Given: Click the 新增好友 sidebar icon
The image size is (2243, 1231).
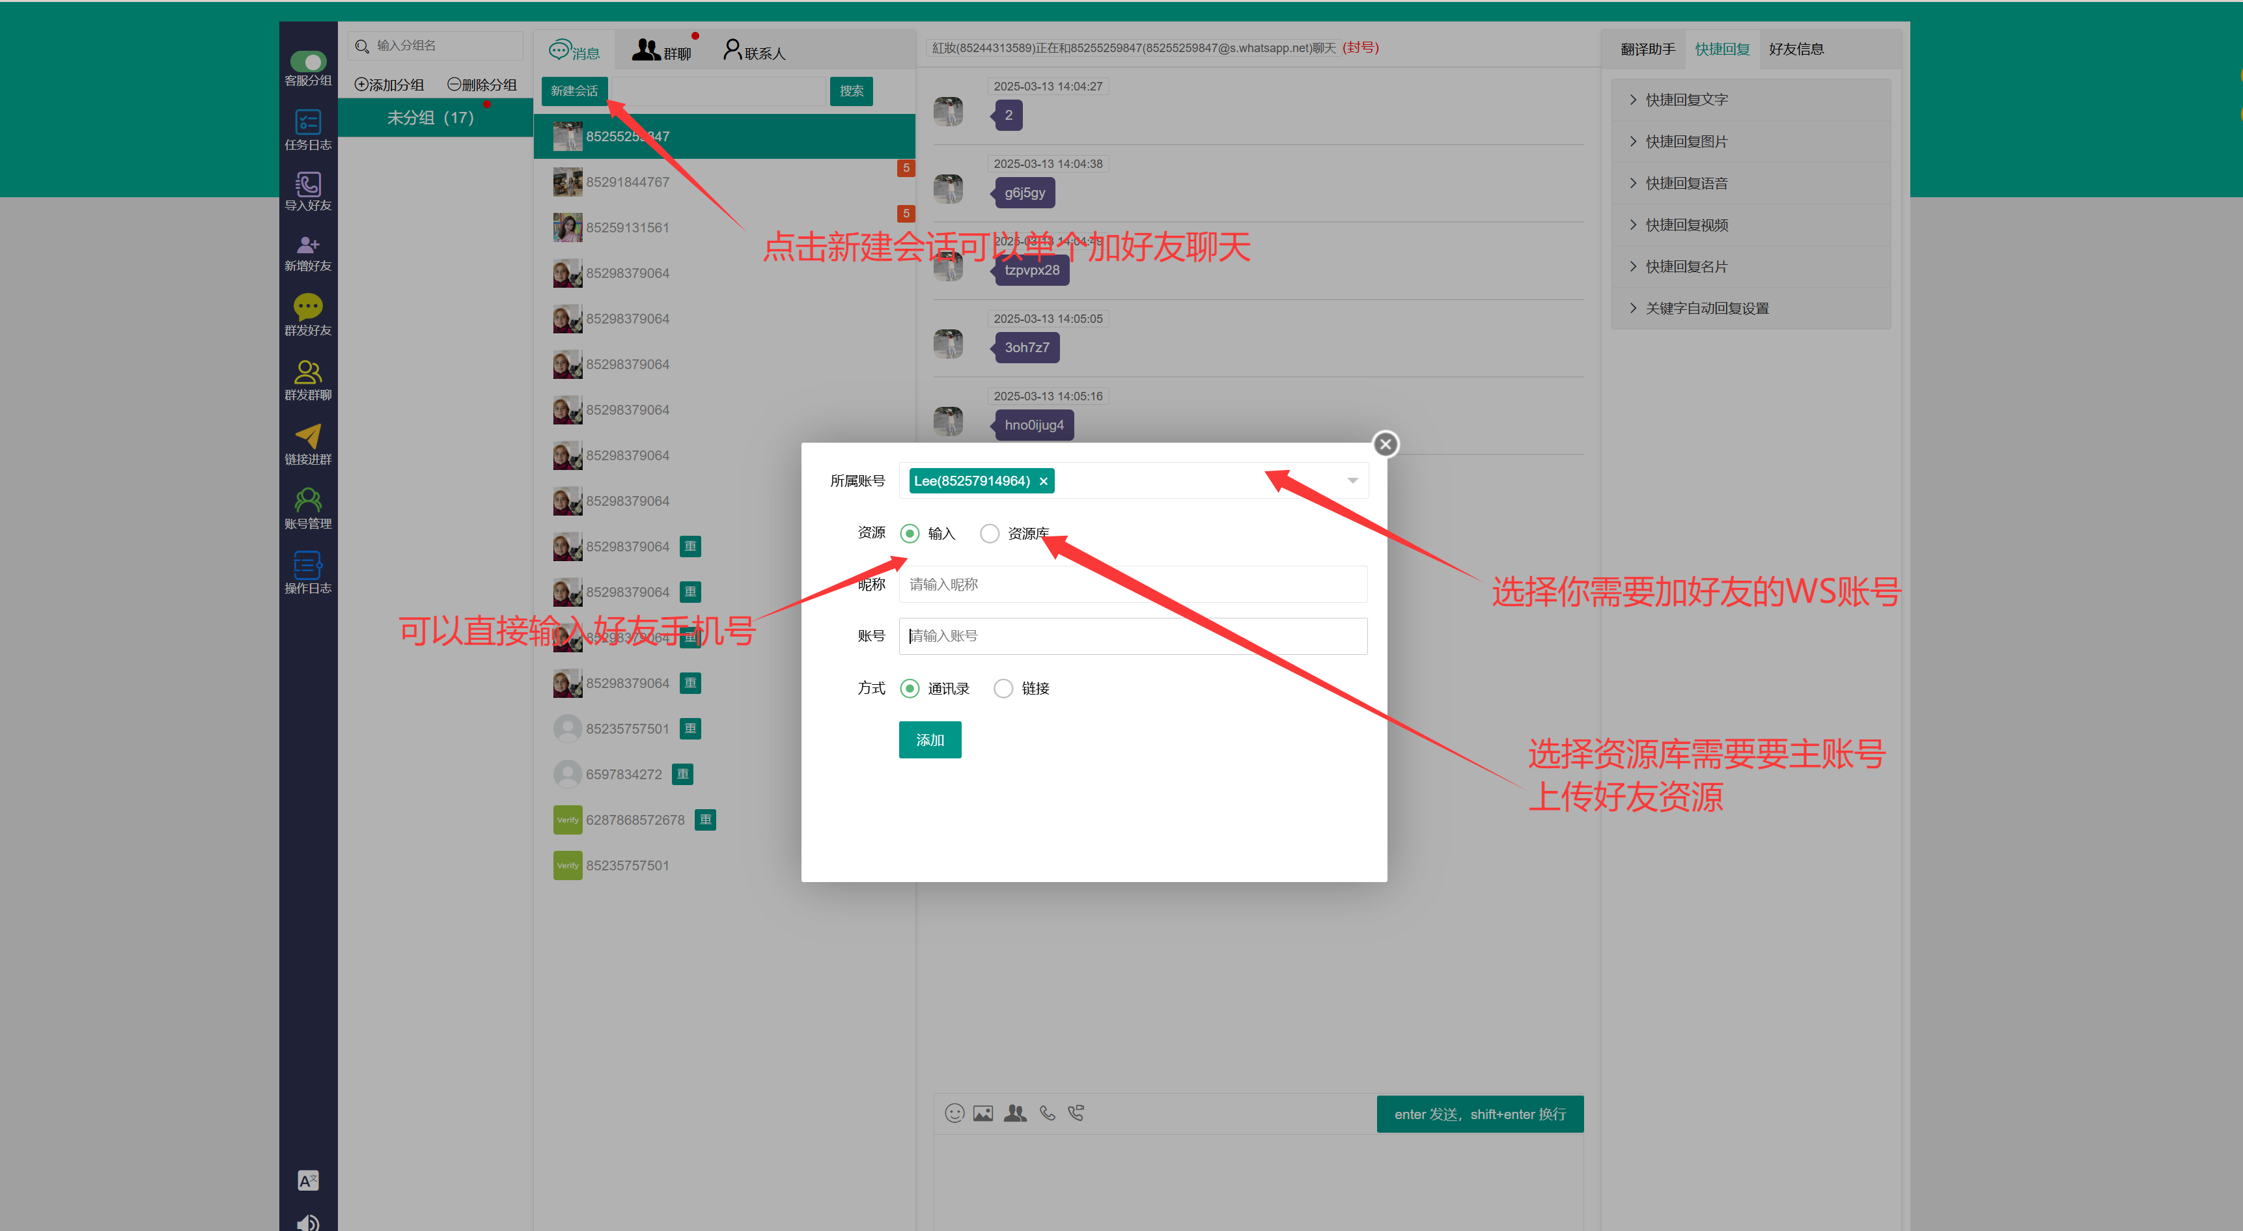Looking at the screenshot, I should (307, 245).
